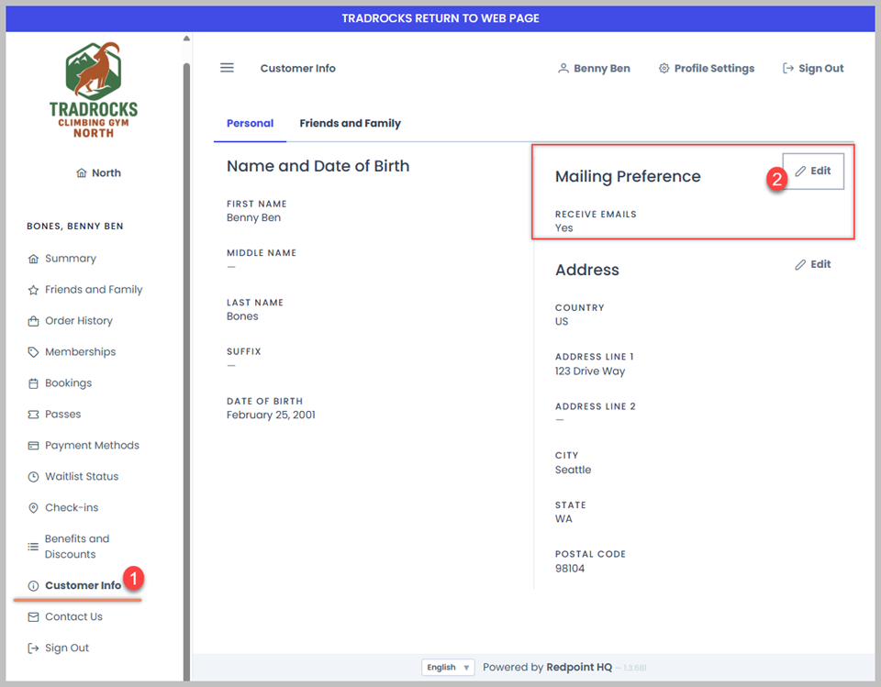
Task: Click the sidebar Sign Out arrow icon
Action: (x=34, y=648)
